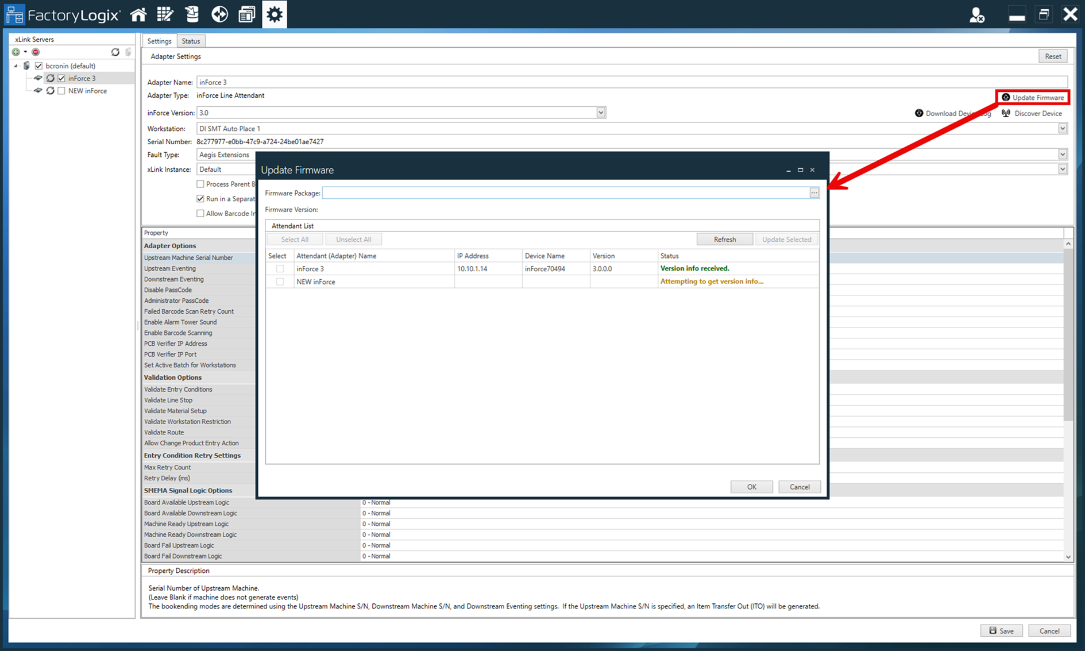Toggle the bcronin (default) server checkbox
The width and height of the screenshot is (1085, 651).
39,66
